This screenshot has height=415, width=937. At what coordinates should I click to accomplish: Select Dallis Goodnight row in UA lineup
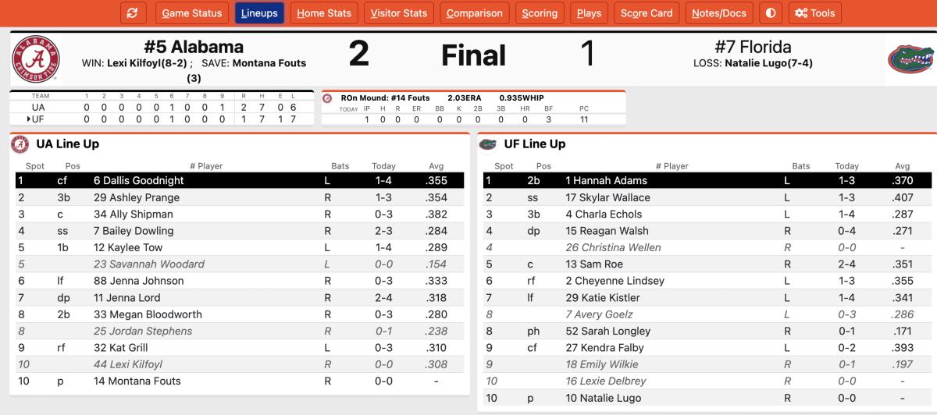point(240,180)
